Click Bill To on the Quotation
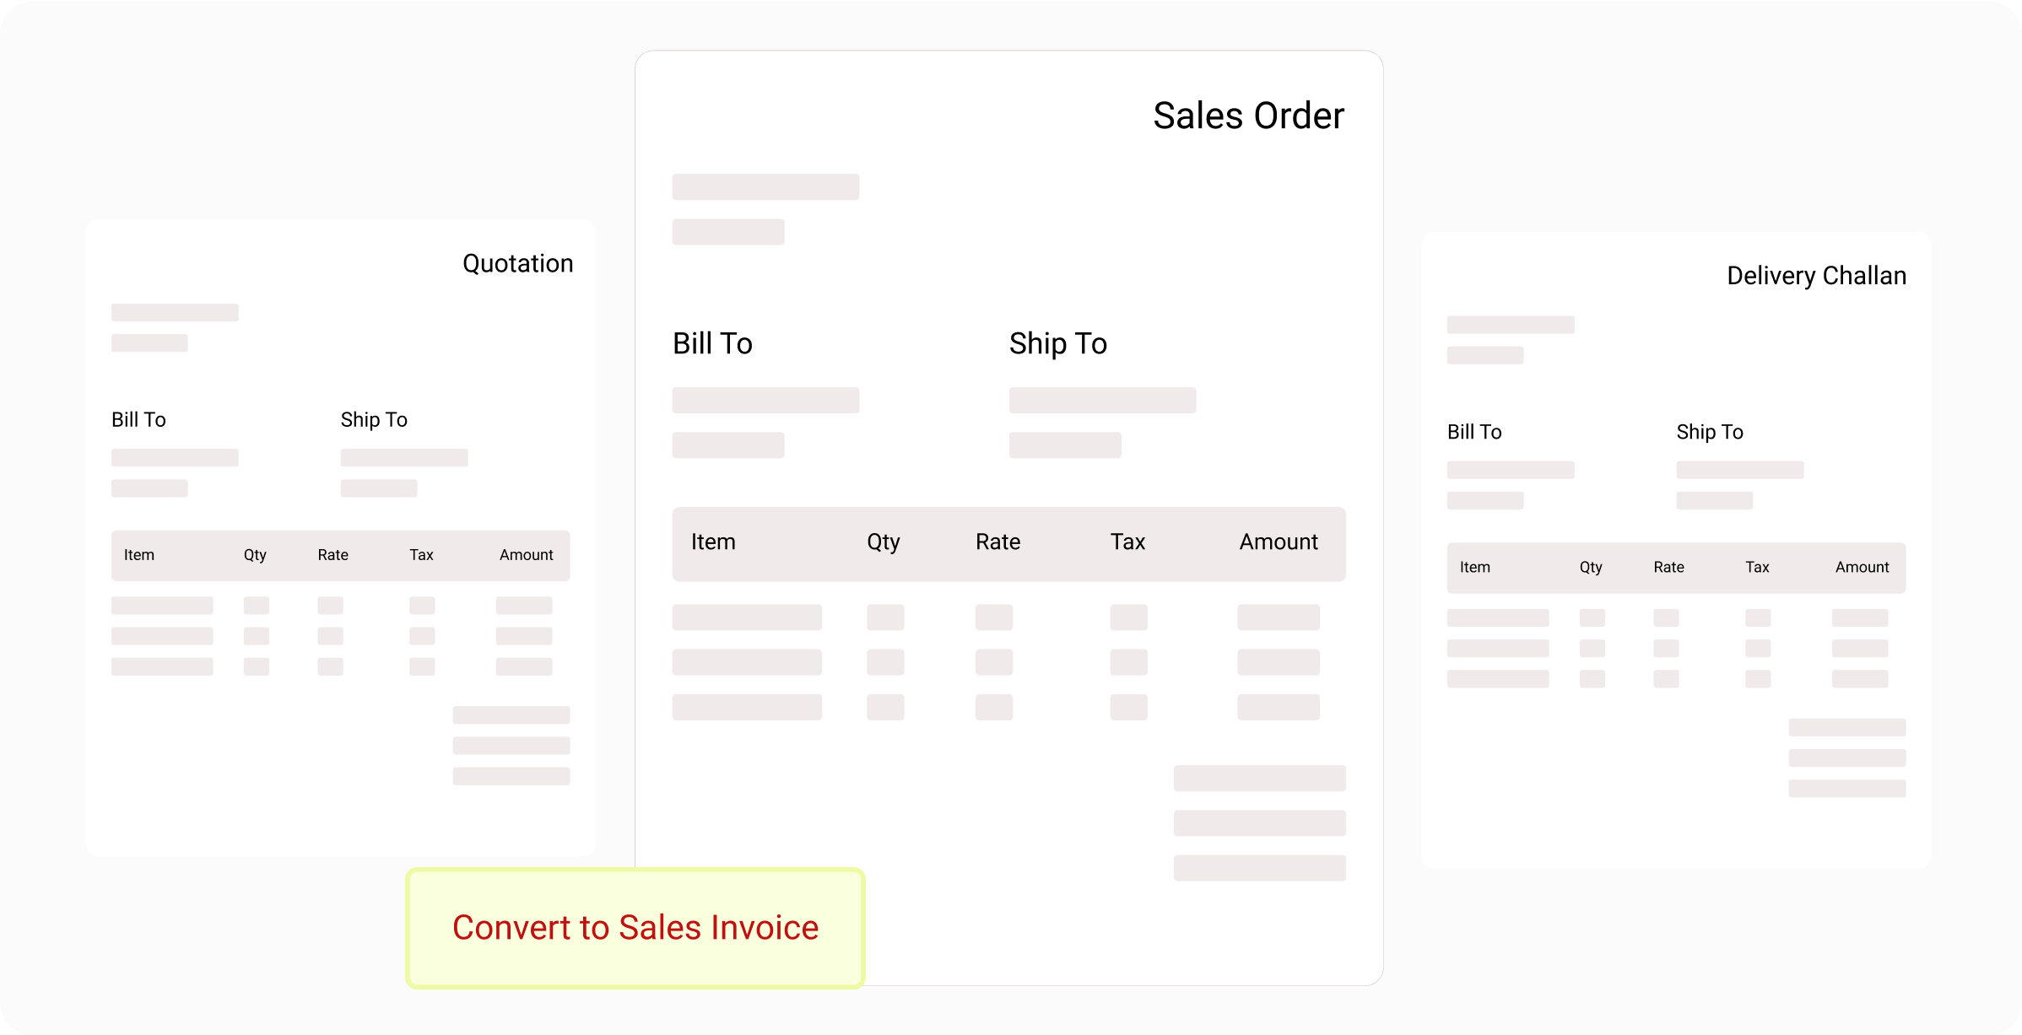Viewport: 2022px width, 1035px height. pyautogui.click(x=138, y=419)
